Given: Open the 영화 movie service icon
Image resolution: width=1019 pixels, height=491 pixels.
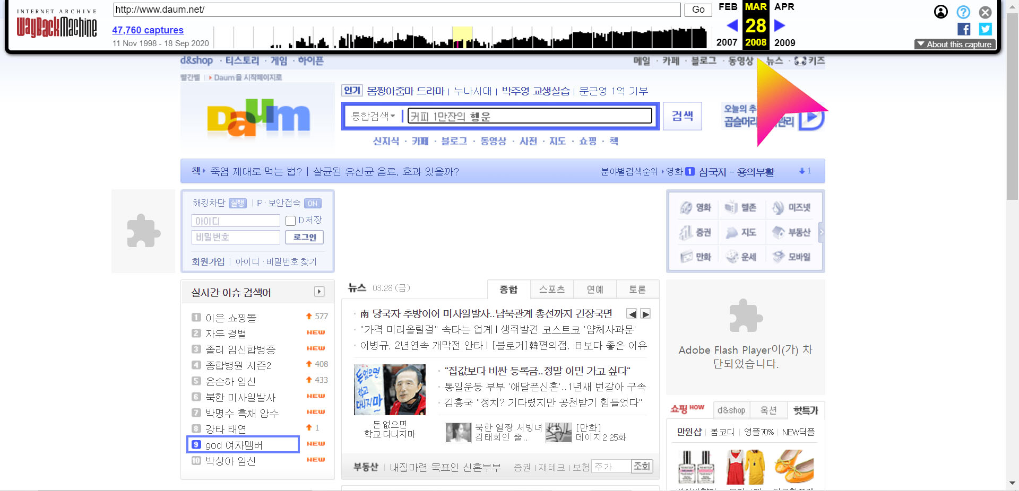Looking at the screenshot, I should [x=695, y=207].
